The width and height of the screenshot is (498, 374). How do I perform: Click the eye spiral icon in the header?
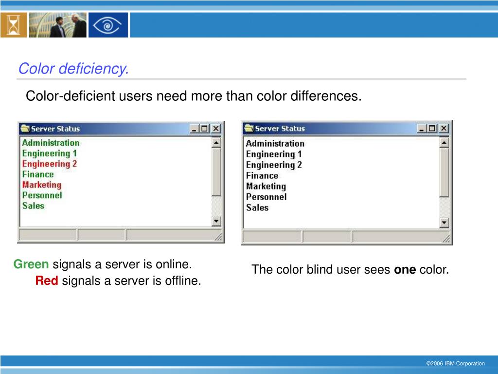108,25
